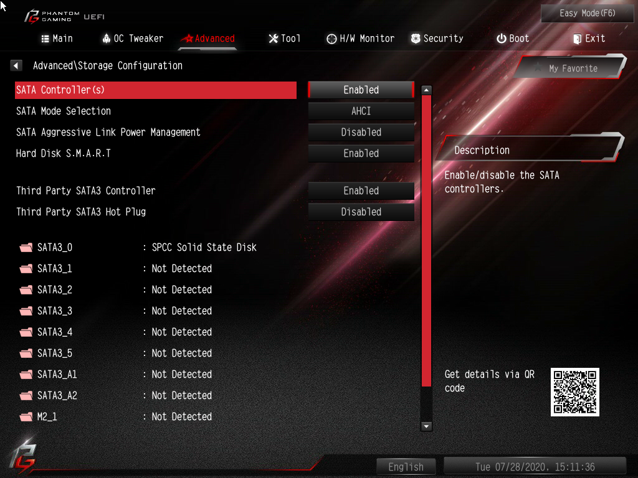Click the SATA3_A1 folder icon
The height and width of the screenshot is (478, 638).
(26, 374)
